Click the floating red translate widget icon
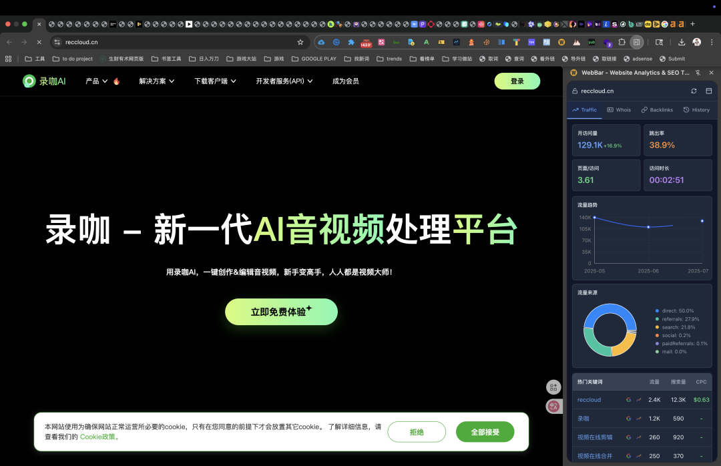721x466 pixels. point(553,406)
